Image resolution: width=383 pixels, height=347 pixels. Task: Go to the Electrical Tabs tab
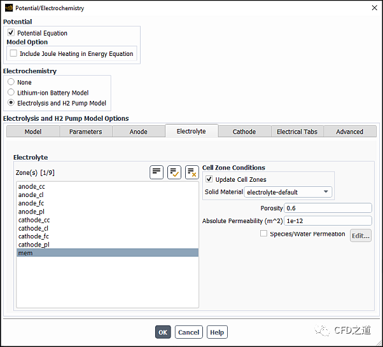coord(296,132)
